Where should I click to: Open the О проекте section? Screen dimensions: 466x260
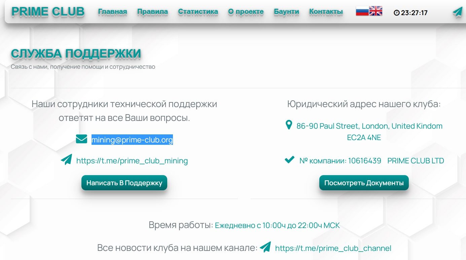pyautogui.click(x=246, y=12)
